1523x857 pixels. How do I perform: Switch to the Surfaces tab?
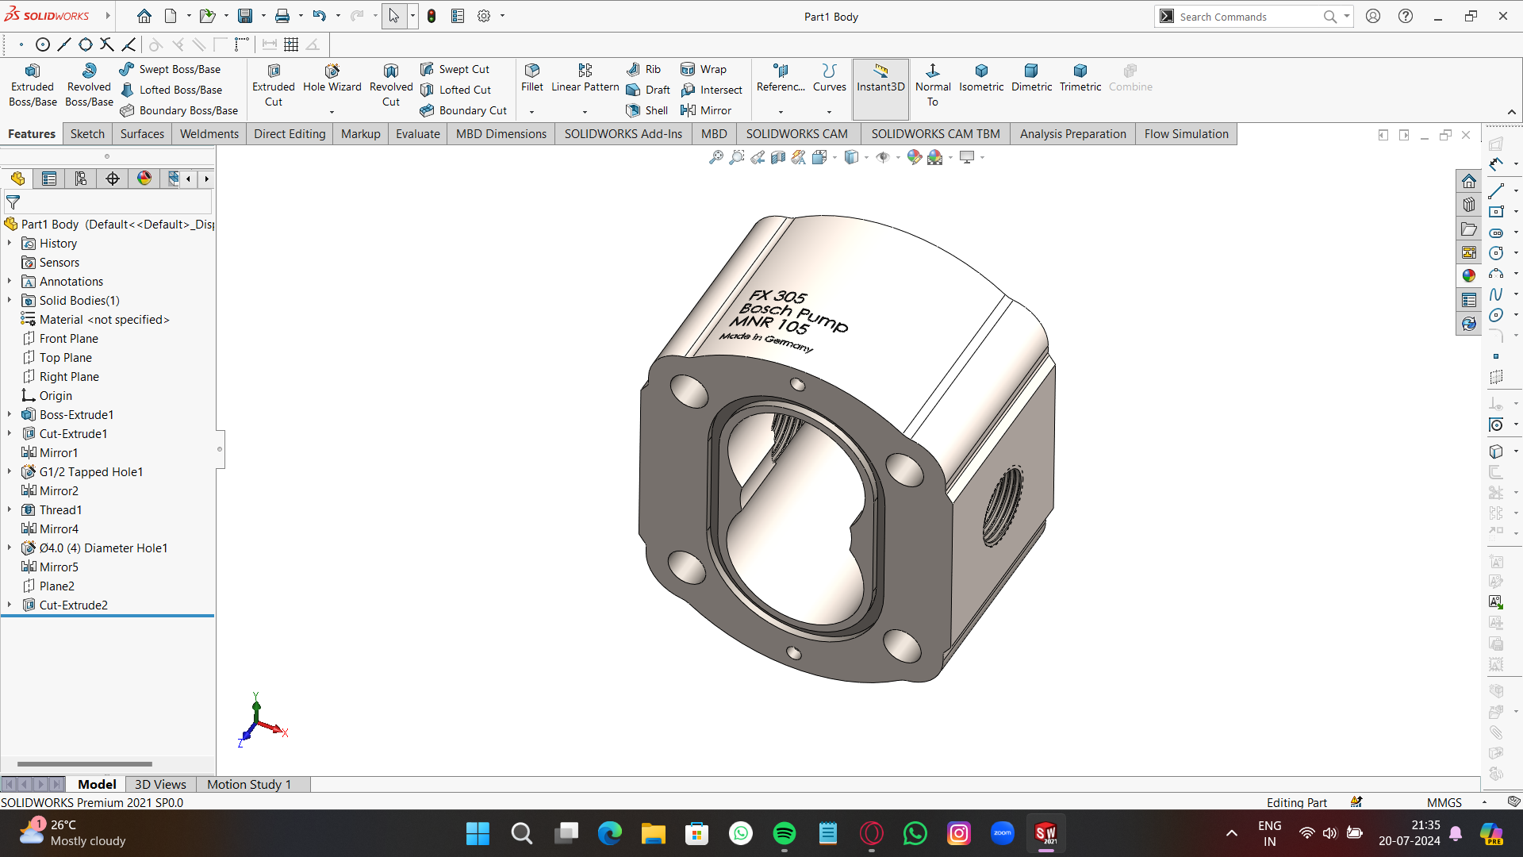142,133
